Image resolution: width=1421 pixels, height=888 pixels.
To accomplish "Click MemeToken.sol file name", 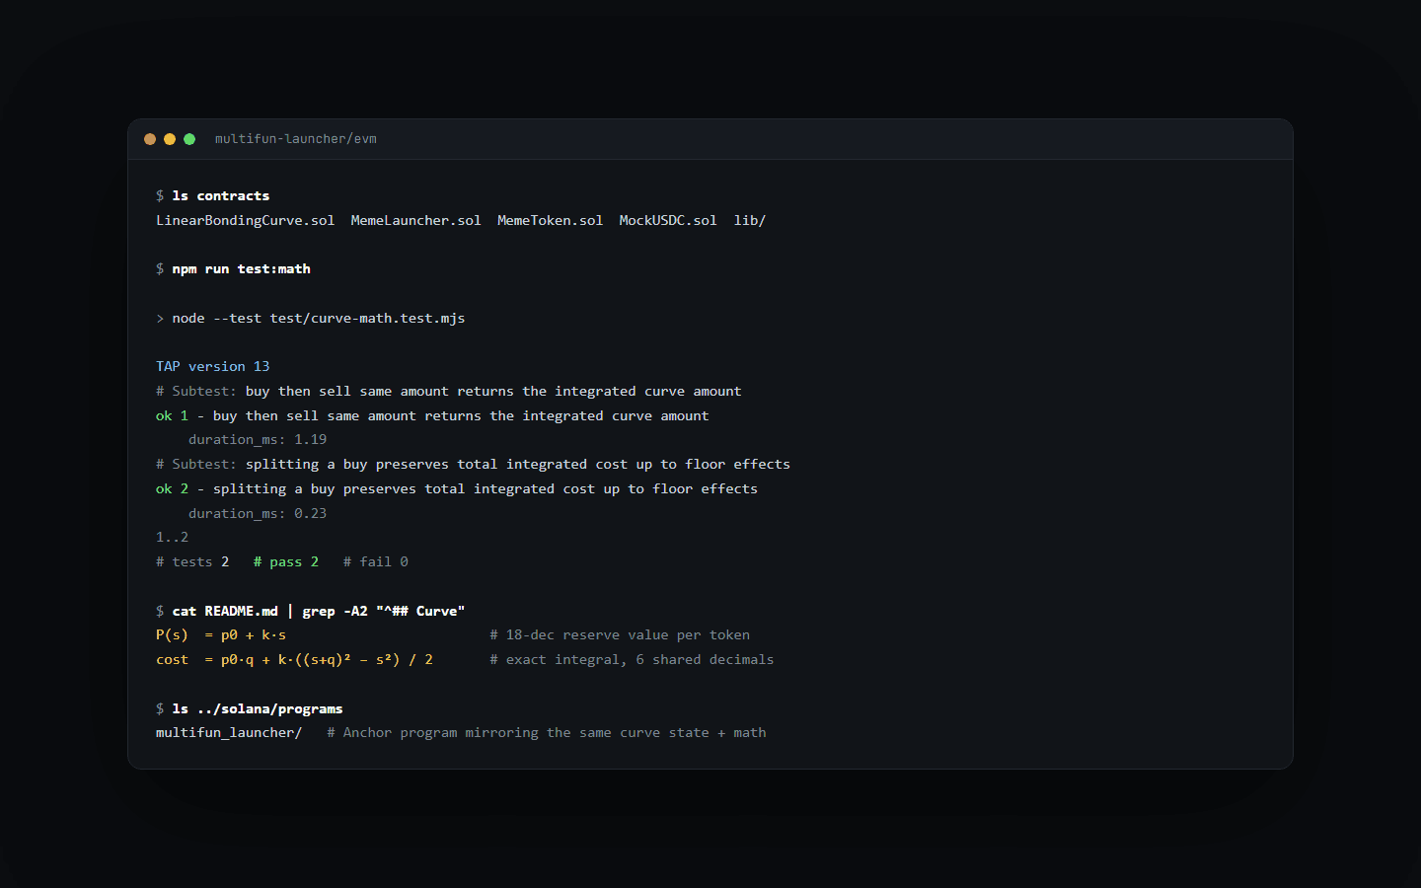I will coord(550,220).
